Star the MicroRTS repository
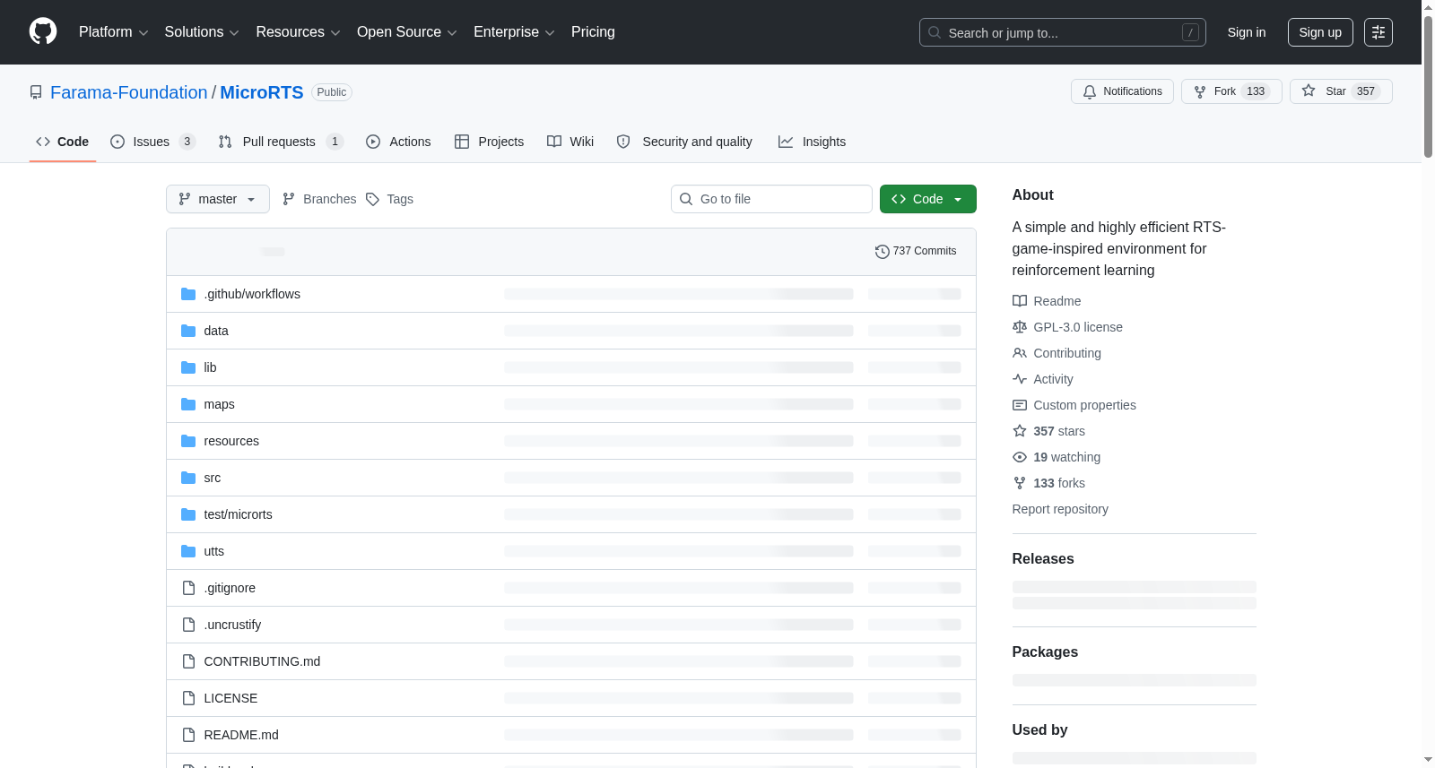Screen dimensions: 1435x768 pyautogui.click(x=1341, y=91)
